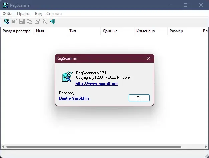This screenshot has height=158, width=209.
Task: Sort by Имя column header
Action: click(50, 31)
